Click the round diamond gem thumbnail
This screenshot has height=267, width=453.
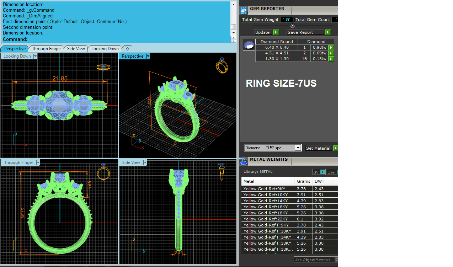pyautogui.click(x=249, y=45)
